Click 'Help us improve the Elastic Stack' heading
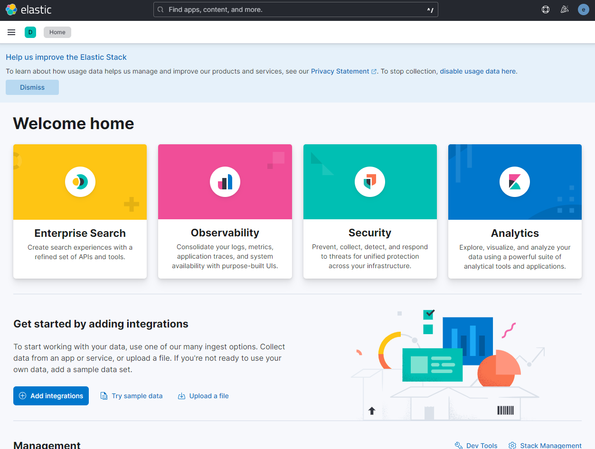The image size is (595, 449). click(66, 57)
